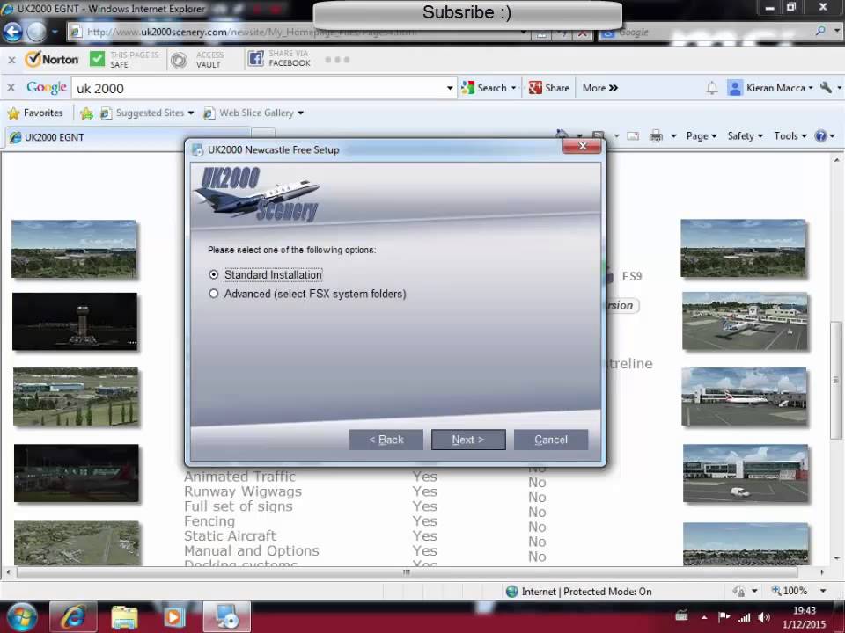Screen dimensions: 845x633
Task: Click the Google notifications bell icon
Action: click(712, 88)
